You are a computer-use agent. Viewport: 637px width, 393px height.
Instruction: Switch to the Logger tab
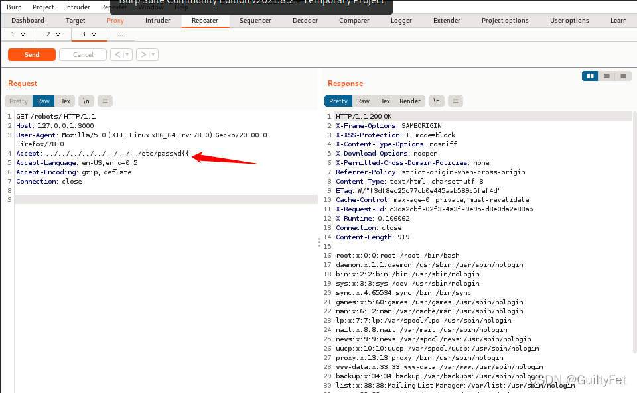click(401, 21)
